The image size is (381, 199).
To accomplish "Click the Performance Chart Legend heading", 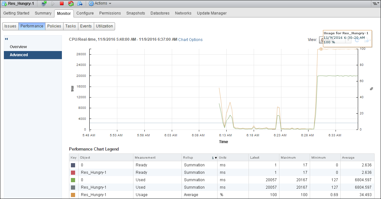I will (x=94, y=149).
